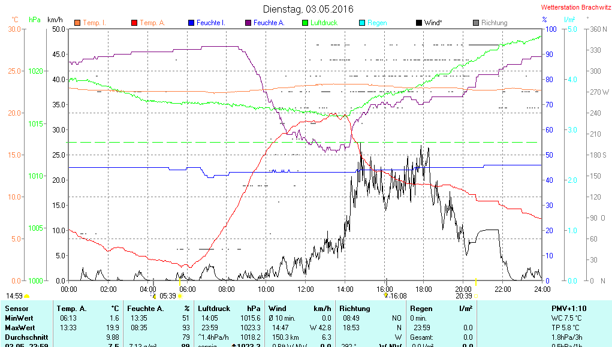This screenshot has height=347, width=612.
Task: Click the red Temp. A. legend swatch
Action: pos(134,23)
